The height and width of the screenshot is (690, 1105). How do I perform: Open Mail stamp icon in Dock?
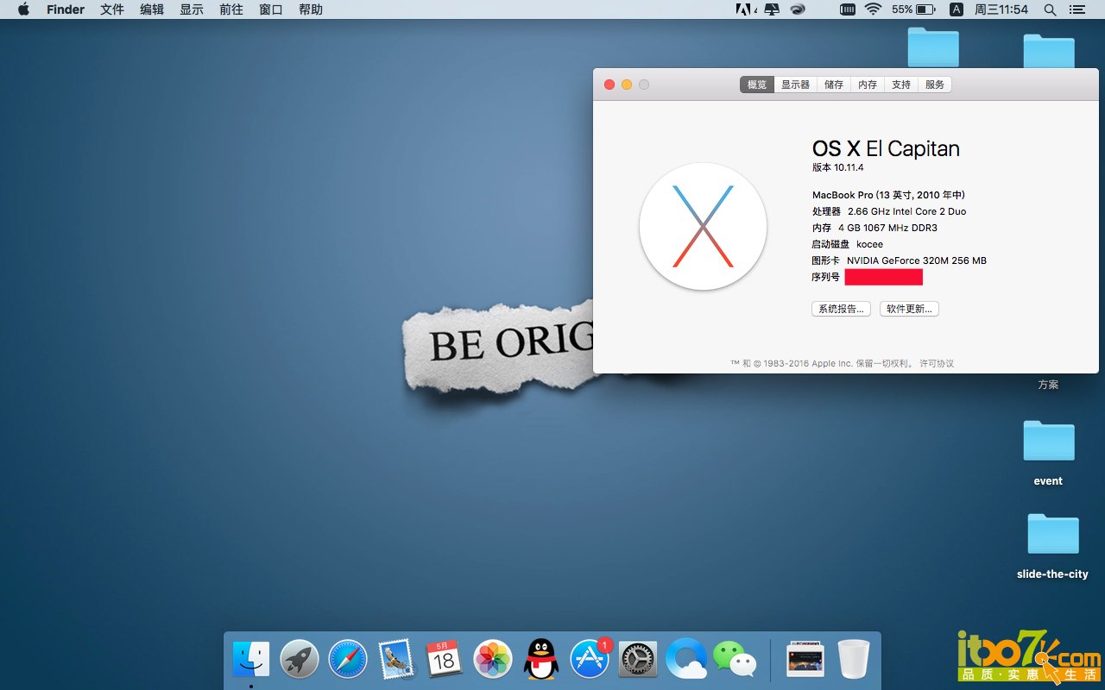click(x=396, y=660)
